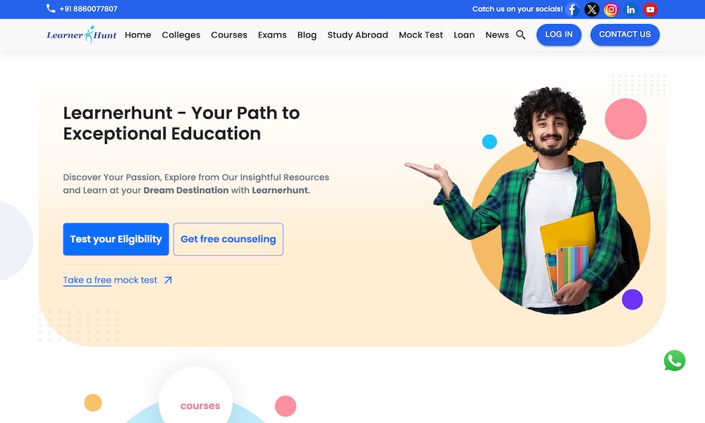The height and width of the screenshot is (423, 705).
Task: Click the LOG IN button
Action: pyautogui.click(x=559, y=35)
